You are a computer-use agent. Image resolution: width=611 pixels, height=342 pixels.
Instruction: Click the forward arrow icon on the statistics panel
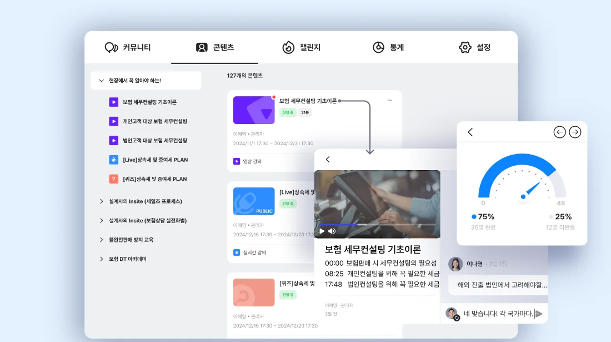pos(575,132)
